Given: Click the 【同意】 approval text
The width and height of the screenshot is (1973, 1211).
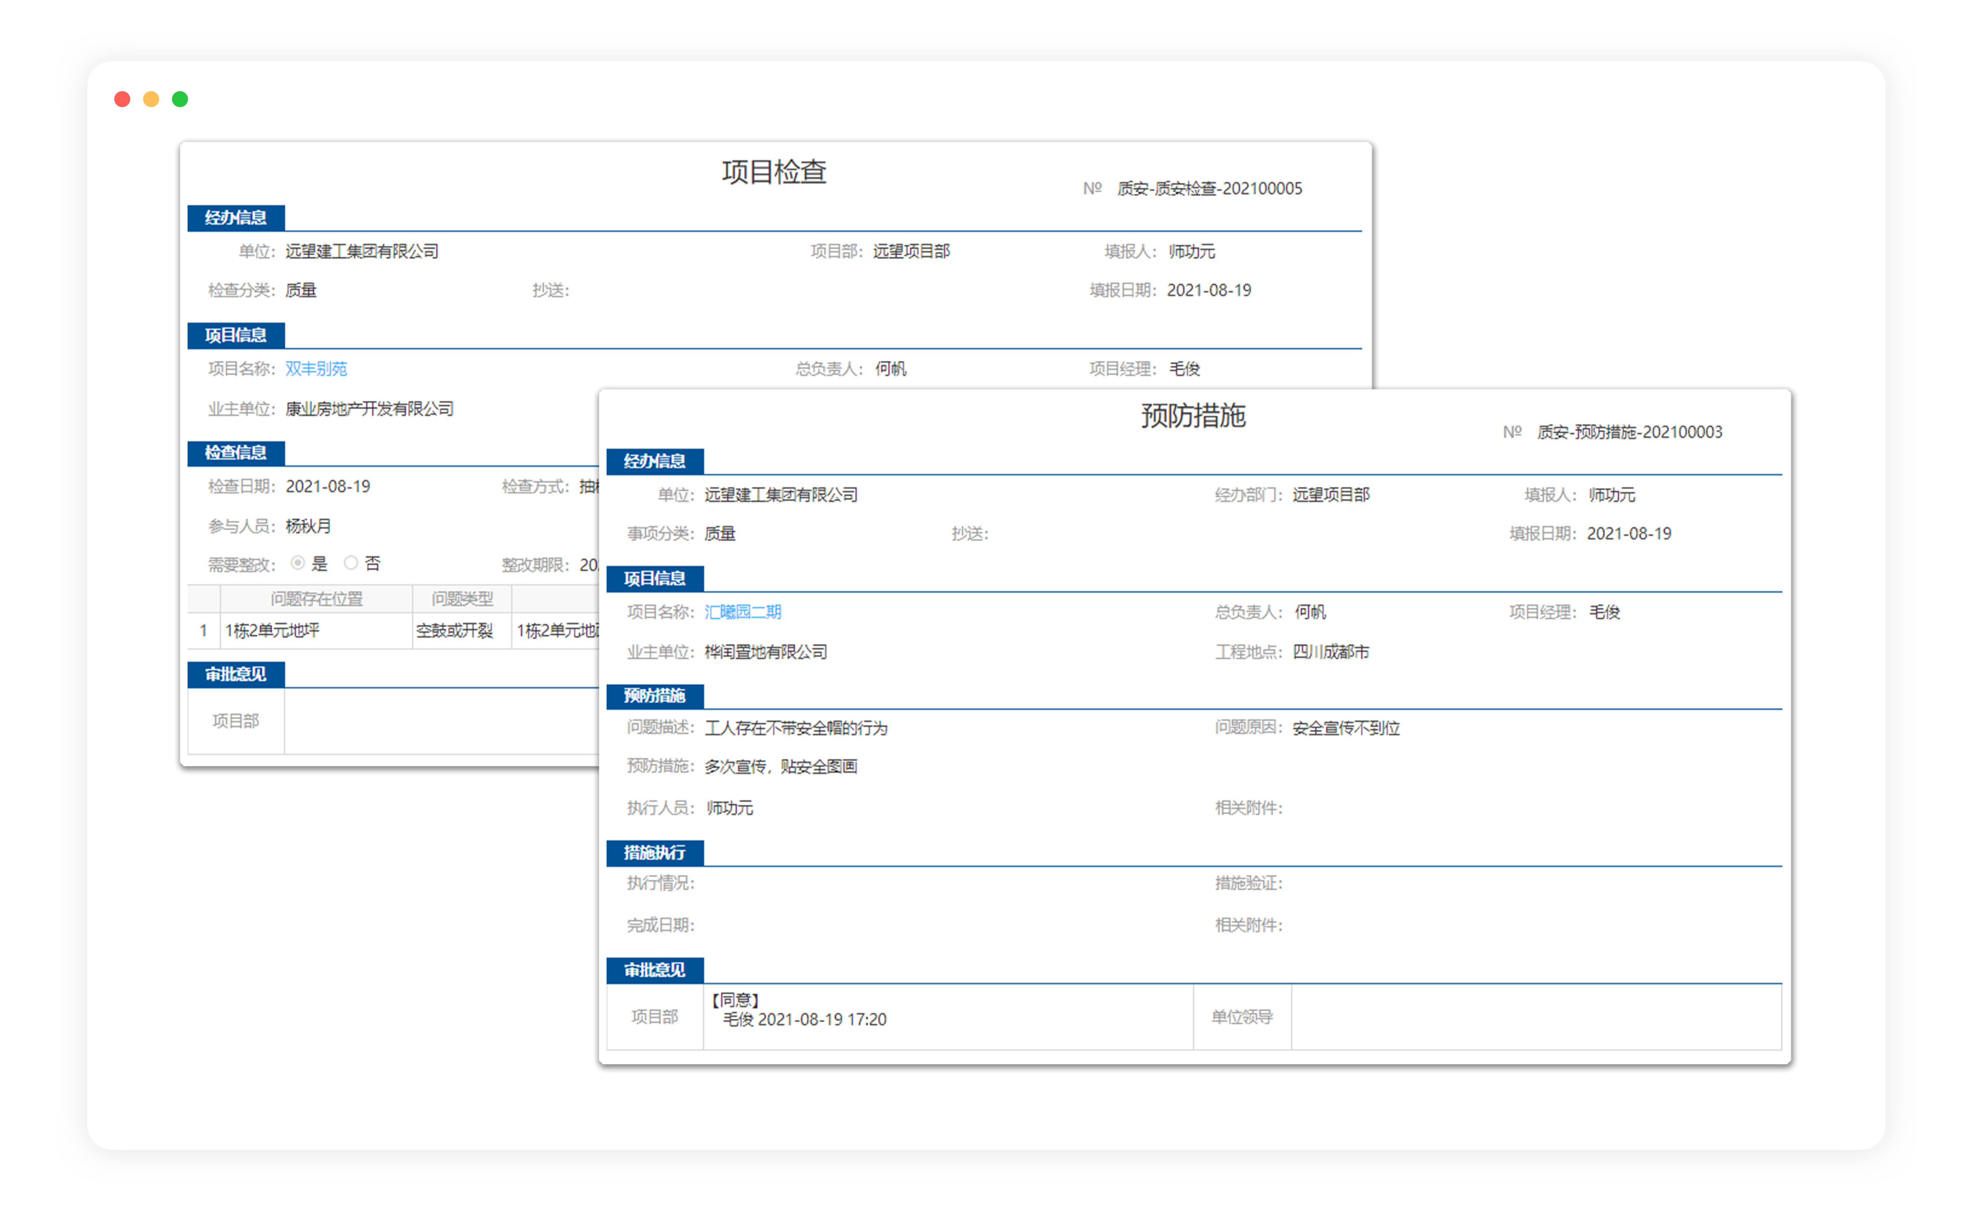Looking at the screenshot, I should [x=735, y=999].
